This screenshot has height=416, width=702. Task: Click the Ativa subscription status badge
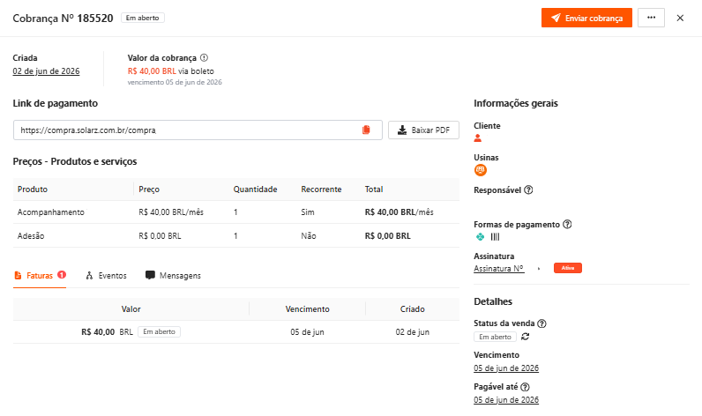(568, 268)
